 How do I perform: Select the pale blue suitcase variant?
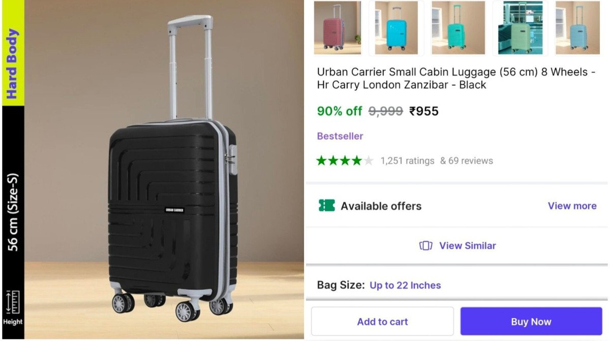click(577, 27)
